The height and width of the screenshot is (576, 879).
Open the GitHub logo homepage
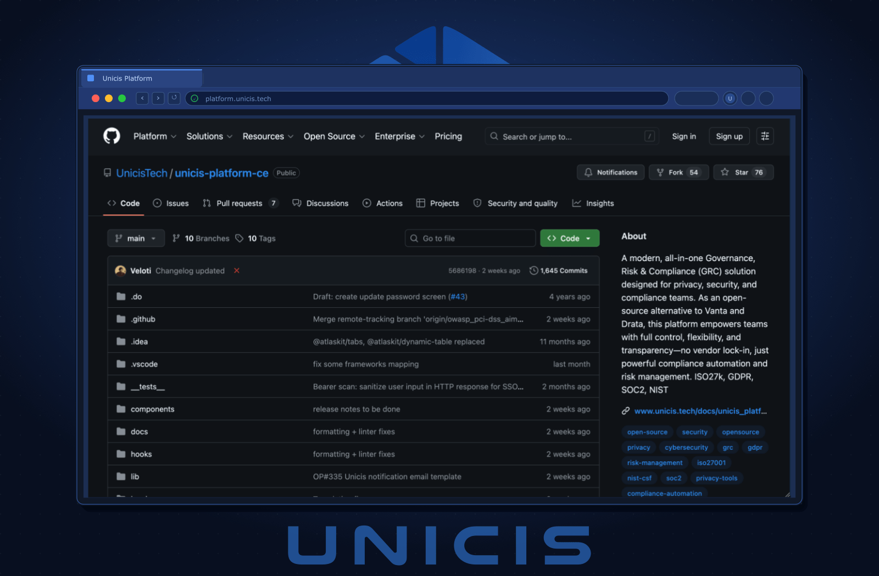[112, 136]
